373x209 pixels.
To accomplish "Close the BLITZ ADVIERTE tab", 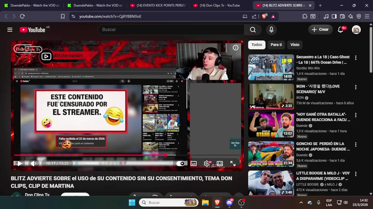I will pyautogui.click(x=310, y=6).
